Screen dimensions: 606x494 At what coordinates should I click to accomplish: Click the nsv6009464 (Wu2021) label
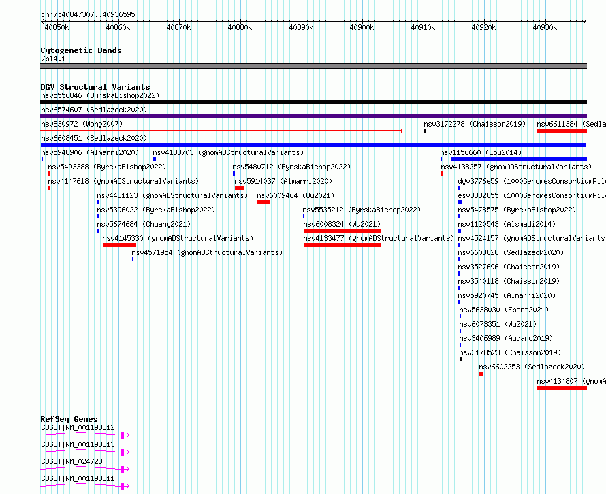296,195
